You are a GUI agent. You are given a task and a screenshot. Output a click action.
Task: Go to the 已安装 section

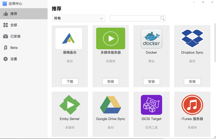(24, 36)
